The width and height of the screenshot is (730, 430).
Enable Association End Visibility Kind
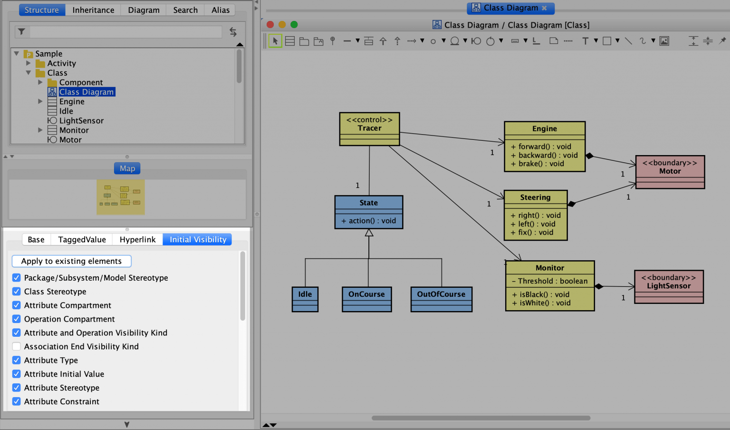pyautogui.click(x=16, y=346)
